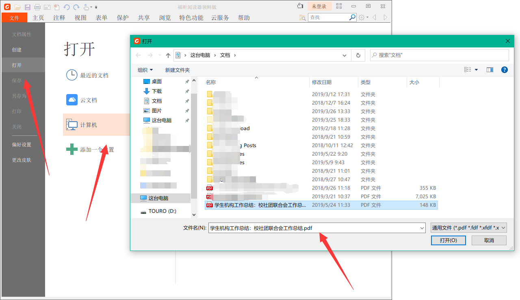Click the view layout icon in dialog toolbar
The width and height of the screenshot is (520, 300).
[x=468, y=70]
